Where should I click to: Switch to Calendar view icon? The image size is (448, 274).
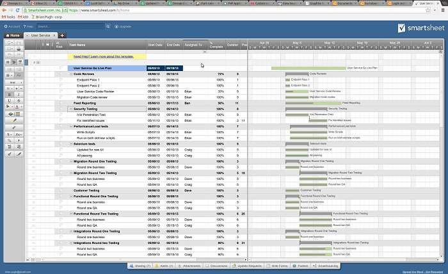click(x=20, y=62)
